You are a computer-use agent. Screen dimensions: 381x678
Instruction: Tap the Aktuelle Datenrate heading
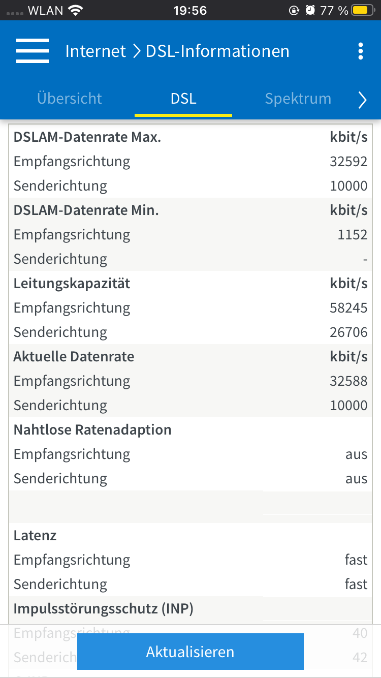74,357
